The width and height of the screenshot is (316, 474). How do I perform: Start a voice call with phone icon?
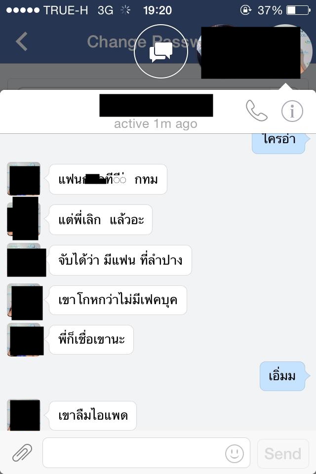(x=256, y=111)
